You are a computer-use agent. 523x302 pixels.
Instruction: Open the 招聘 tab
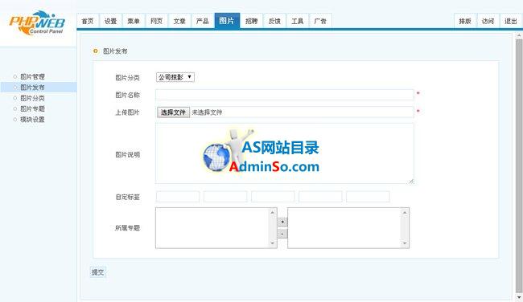(x=252, y=22)
